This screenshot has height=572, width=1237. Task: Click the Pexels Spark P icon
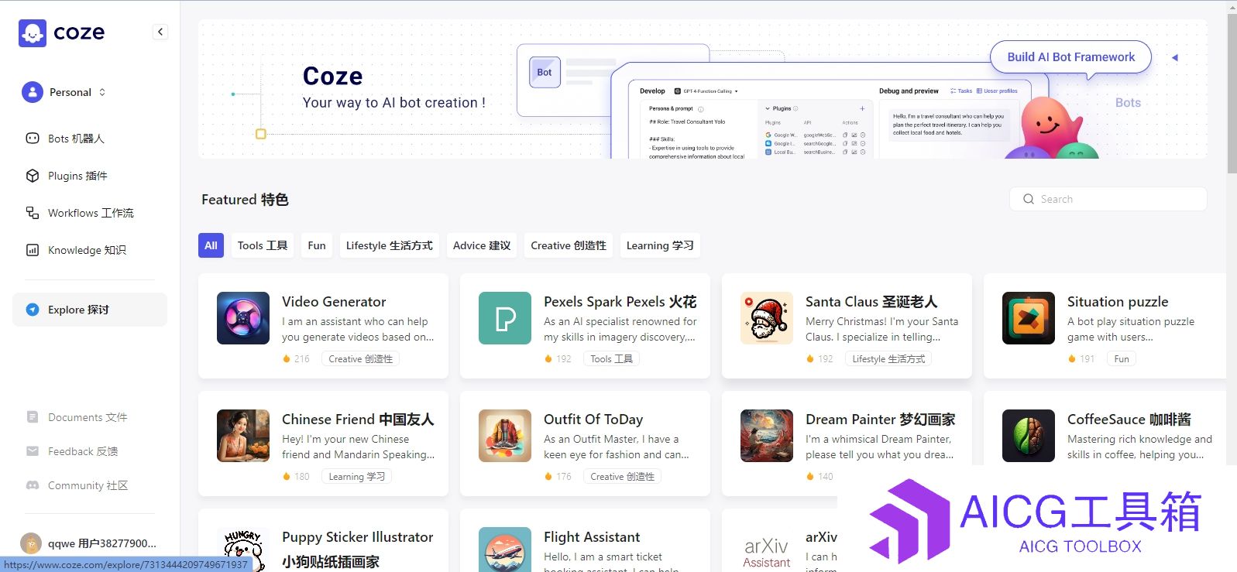coord(505,318)
